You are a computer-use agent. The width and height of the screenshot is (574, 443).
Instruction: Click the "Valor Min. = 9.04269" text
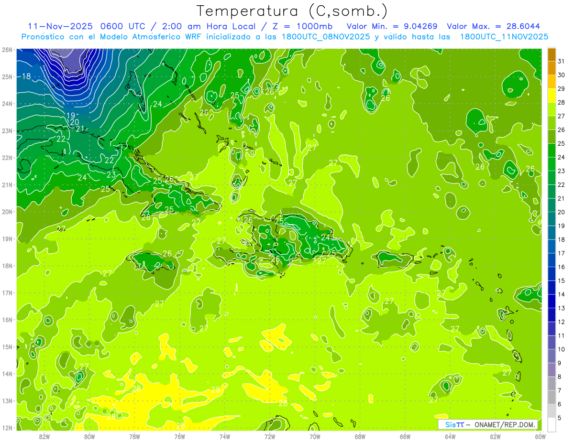click(393, 26)
